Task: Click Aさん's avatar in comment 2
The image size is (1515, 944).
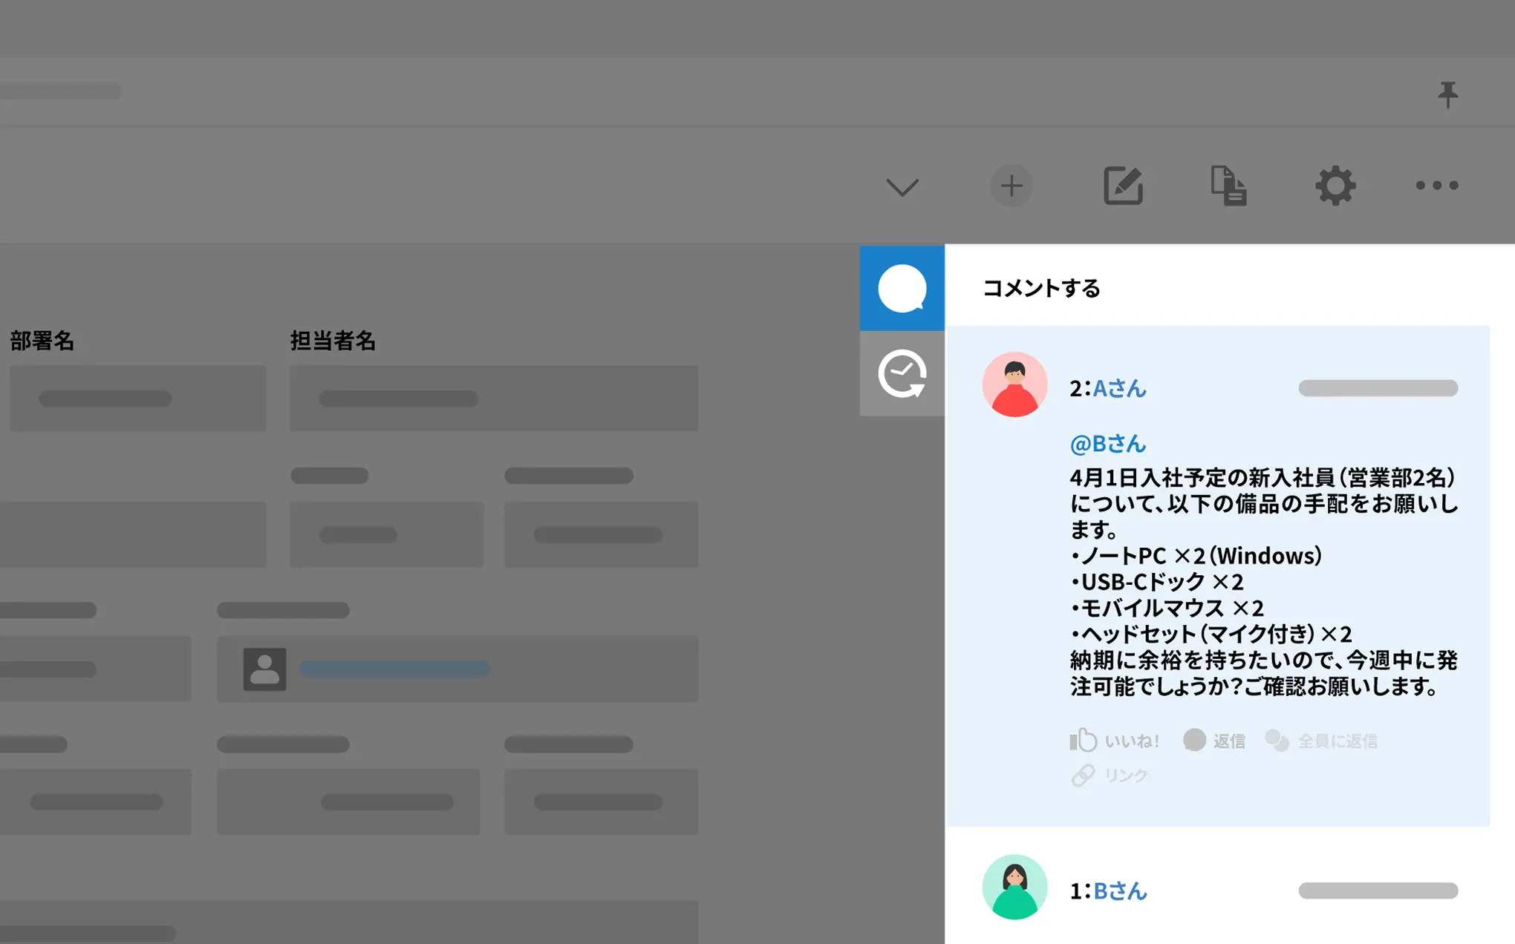Action: coord(1014,384)
